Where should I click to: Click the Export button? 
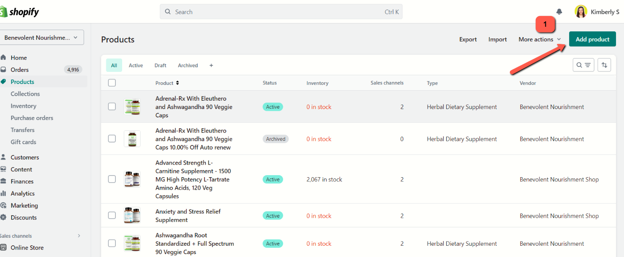(x=468, y=39)
